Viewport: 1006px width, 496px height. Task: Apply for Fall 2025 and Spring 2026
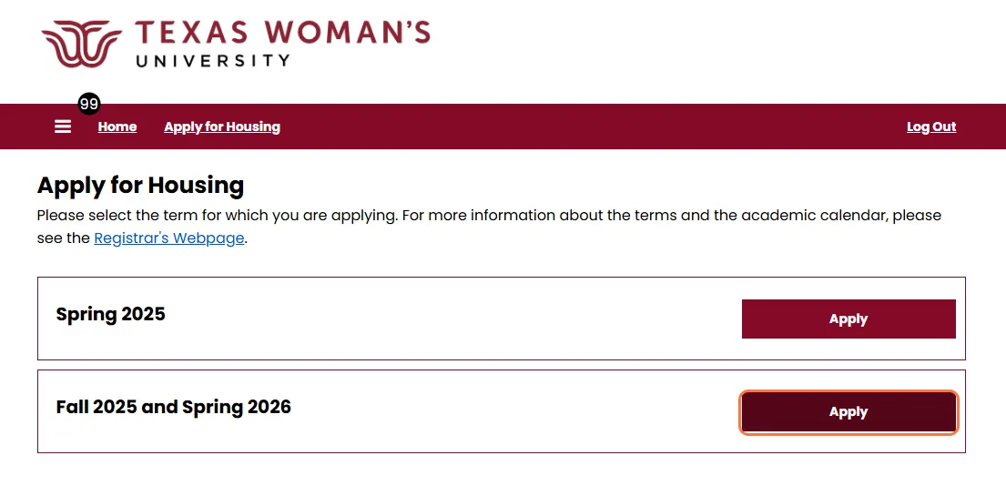[x=848, y=412]
